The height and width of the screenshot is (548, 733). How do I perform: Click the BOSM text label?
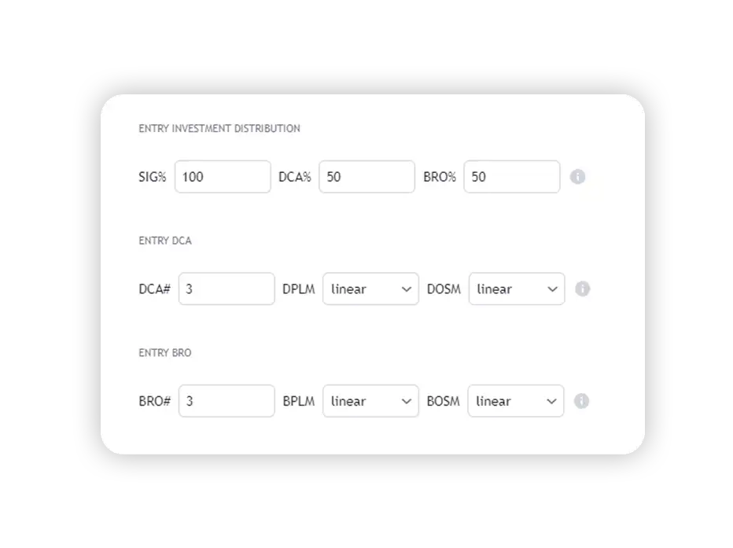coord(443,402)
